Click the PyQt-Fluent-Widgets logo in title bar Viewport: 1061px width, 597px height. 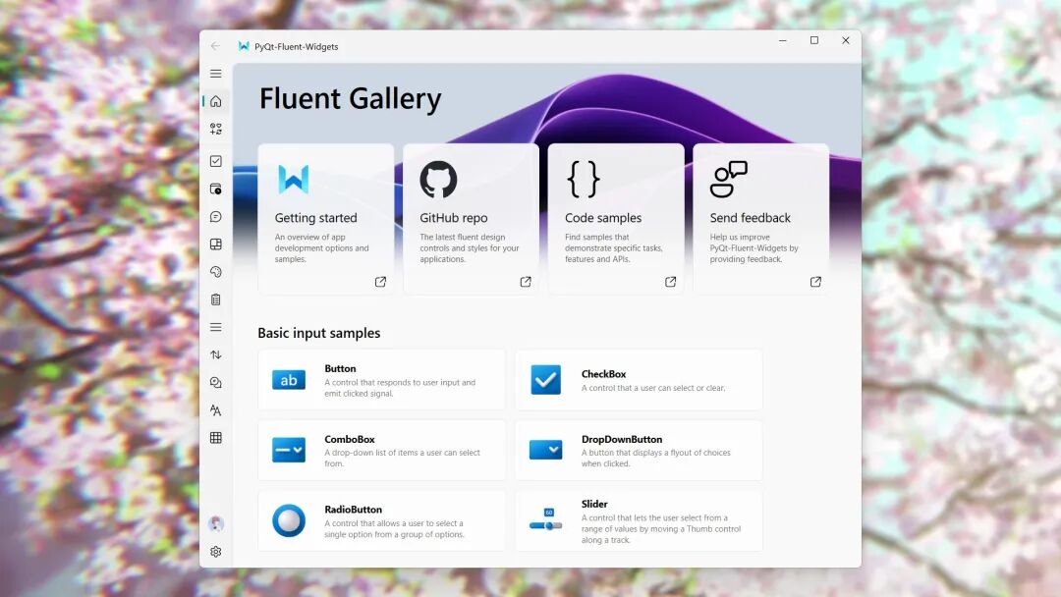244,46
